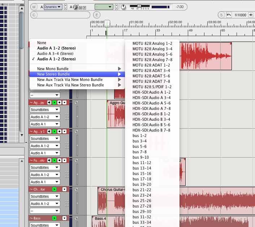This screenshot has width=255, height=227.
Task: Choose MOTU 828:ADAT 5-6 from the submenu
Action: coord(152,76)
